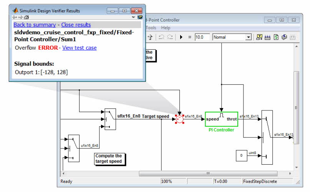Open the Tools menu
The height and width of the screenshot is (192, 310).
coord(151,28)
